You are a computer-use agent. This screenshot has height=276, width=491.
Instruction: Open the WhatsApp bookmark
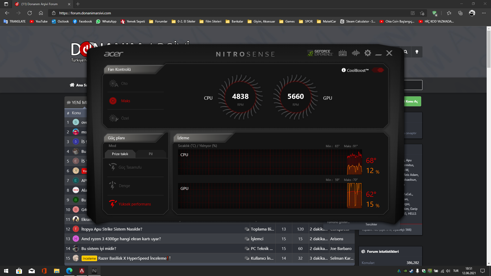(x=106, y=21)
